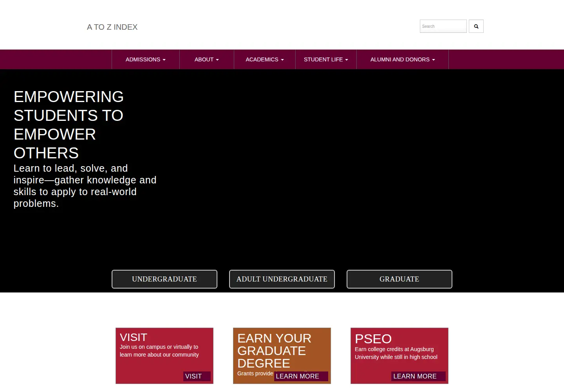Click the magnifying glass search button

point(476,26)
